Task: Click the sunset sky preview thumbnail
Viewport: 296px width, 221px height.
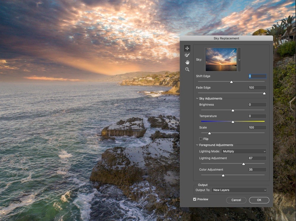Action: tap(221, 59)
